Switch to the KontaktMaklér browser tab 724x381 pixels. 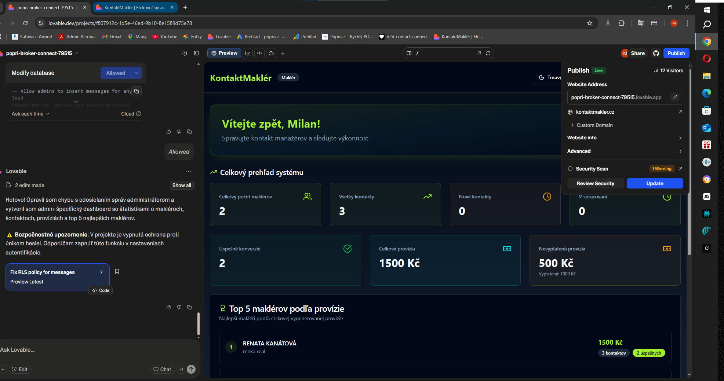(x=135, y=7)
